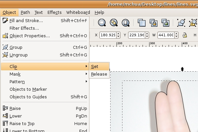Click the Ungroup icon in menu
This screenshot has width=198, height=132.
coord(5,55)
